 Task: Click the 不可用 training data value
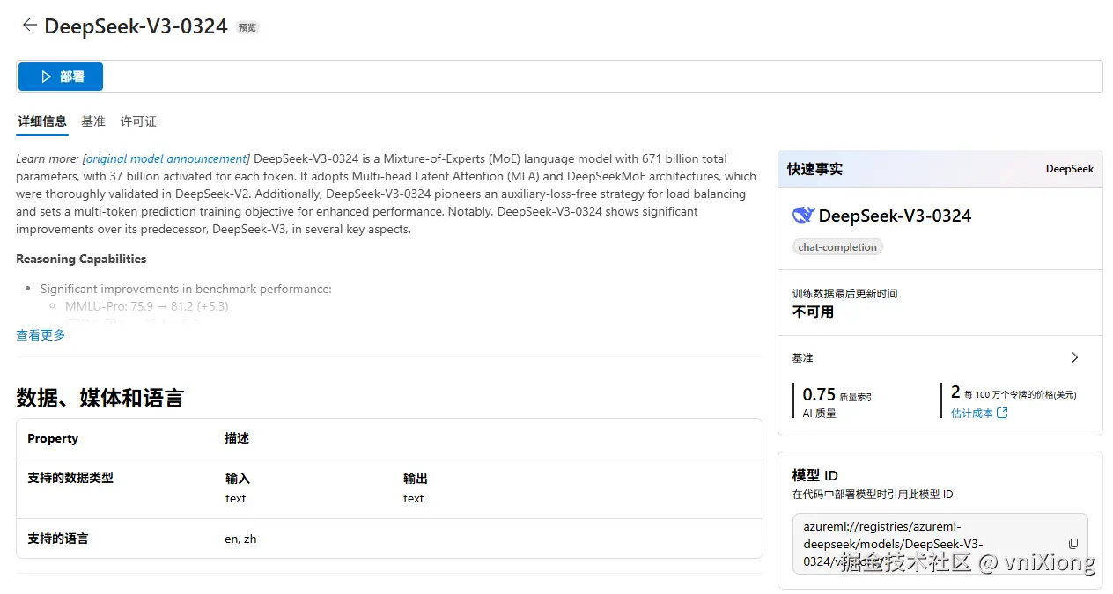(813, 312)
